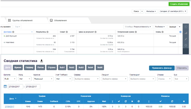Select the pencil edit icon in sidebar
This screenshot has width=191, height=109.
186,39
